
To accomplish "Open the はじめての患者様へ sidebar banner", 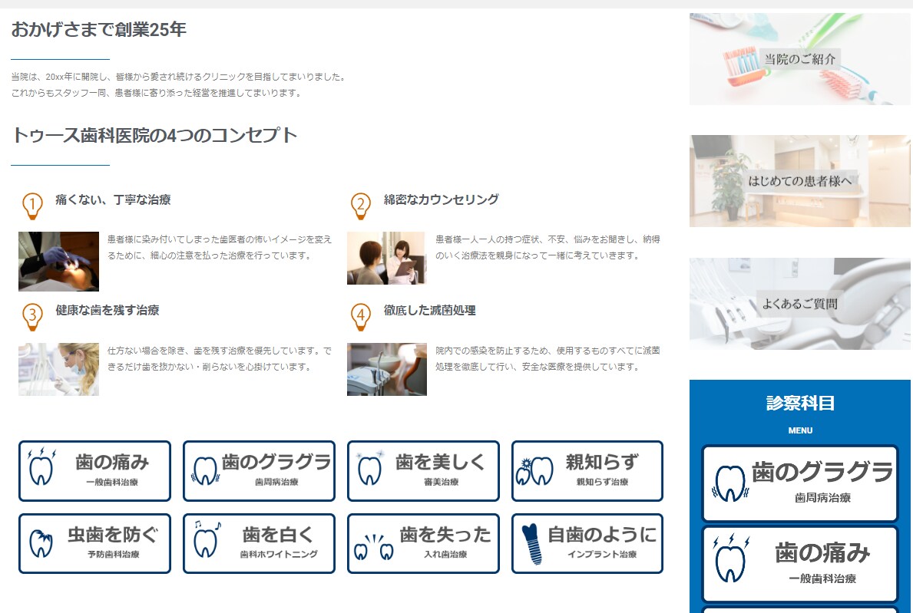I will pos(799,181).
